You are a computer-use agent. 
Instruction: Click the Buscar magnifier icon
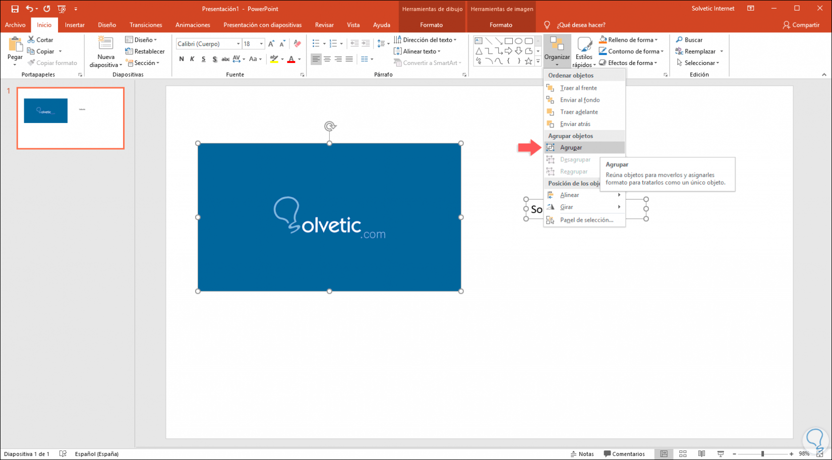pyautogui.click(x=679, y=40)
